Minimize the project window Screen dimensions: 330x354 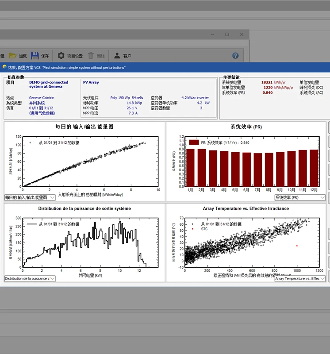pyautogui.click(x=212, y=35)
